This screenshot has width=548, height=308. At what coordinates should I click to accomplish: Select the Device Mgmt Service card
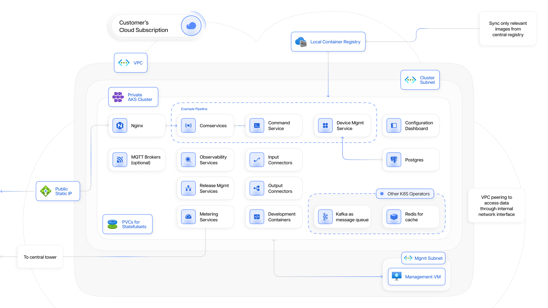[342, 125]
